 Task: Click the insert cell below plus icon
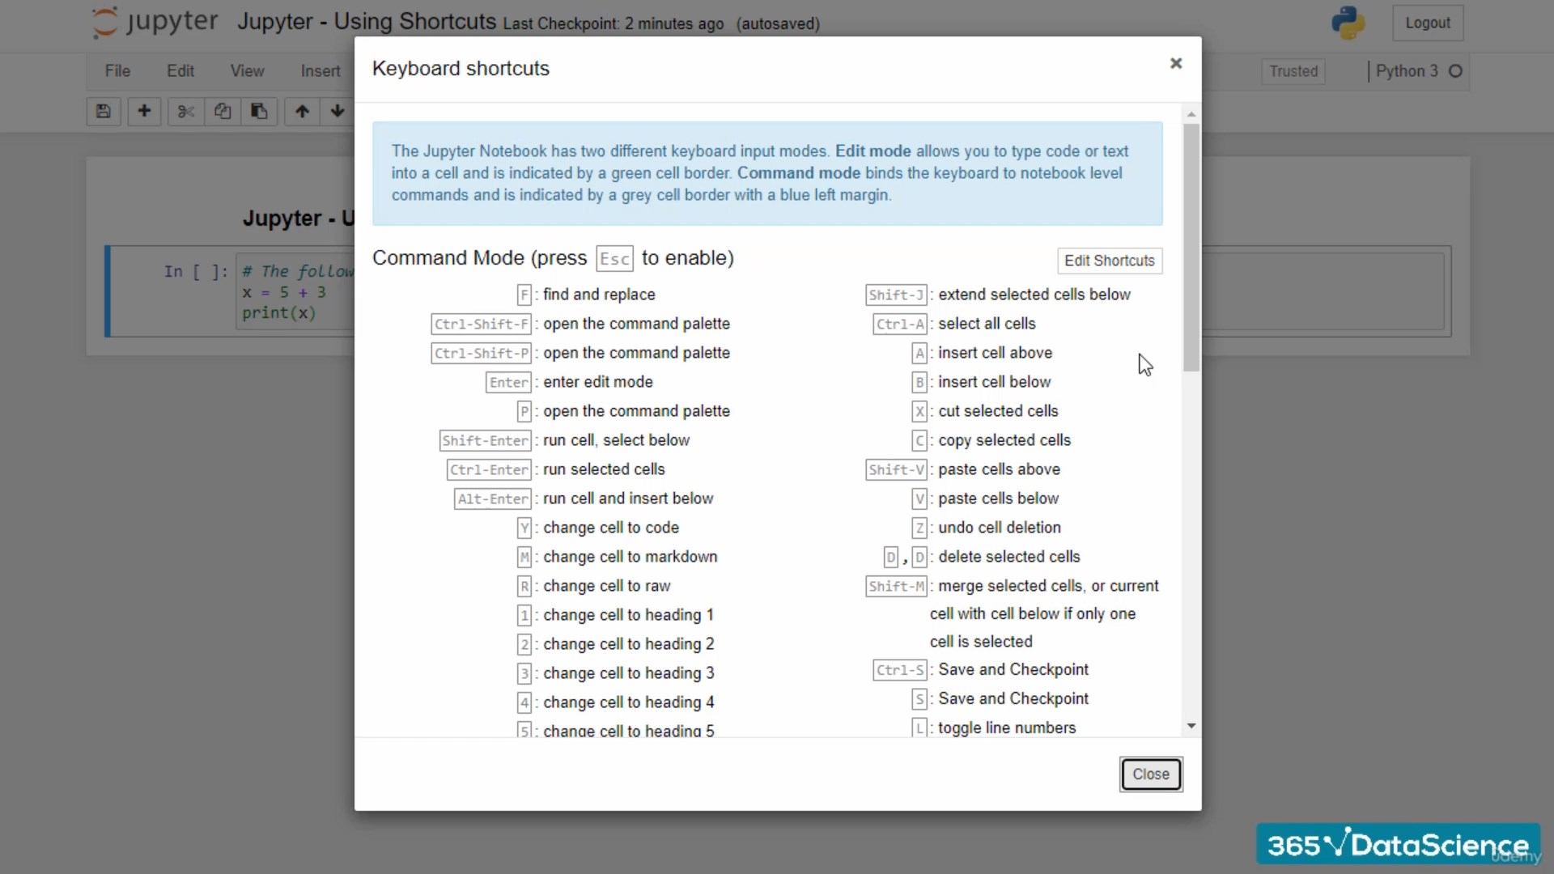[x=144, y=112]
